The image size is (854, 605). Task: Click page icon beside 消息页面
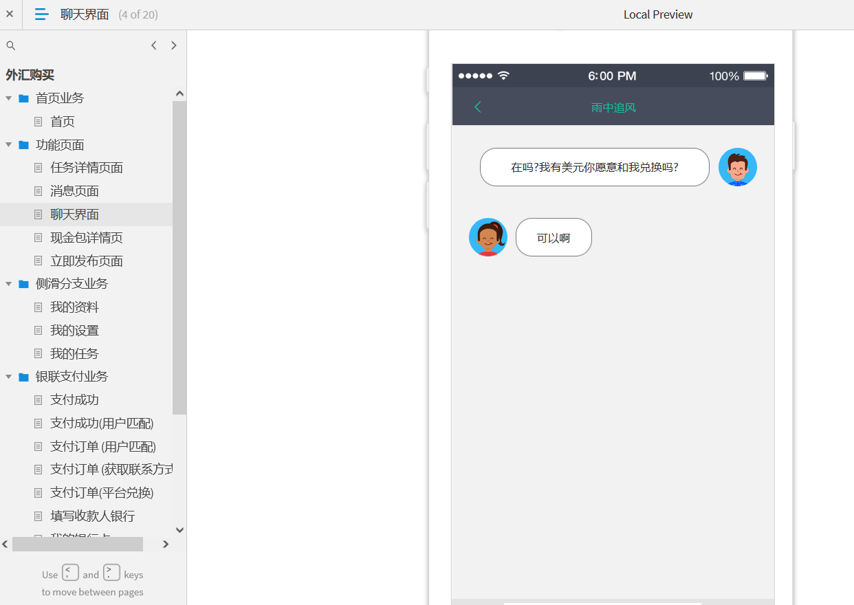(x=39, y=191)
